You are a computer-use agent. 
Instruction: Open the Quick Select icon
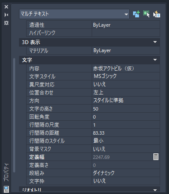[x=157, y=14]
